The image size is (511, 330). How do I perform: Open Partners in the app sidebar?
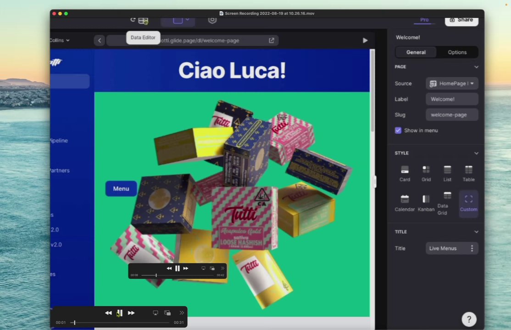[60, 170]
